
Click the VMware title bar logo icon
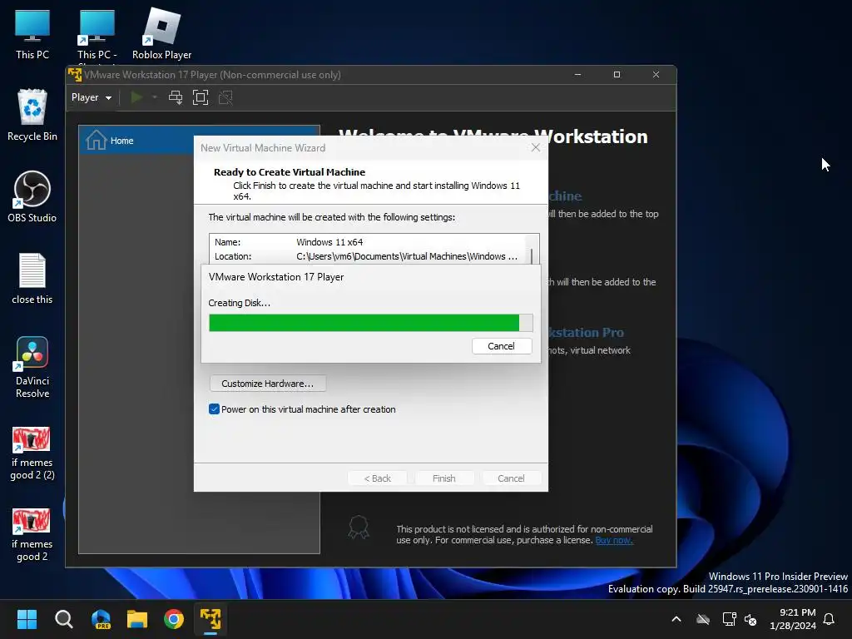point(75,74)
